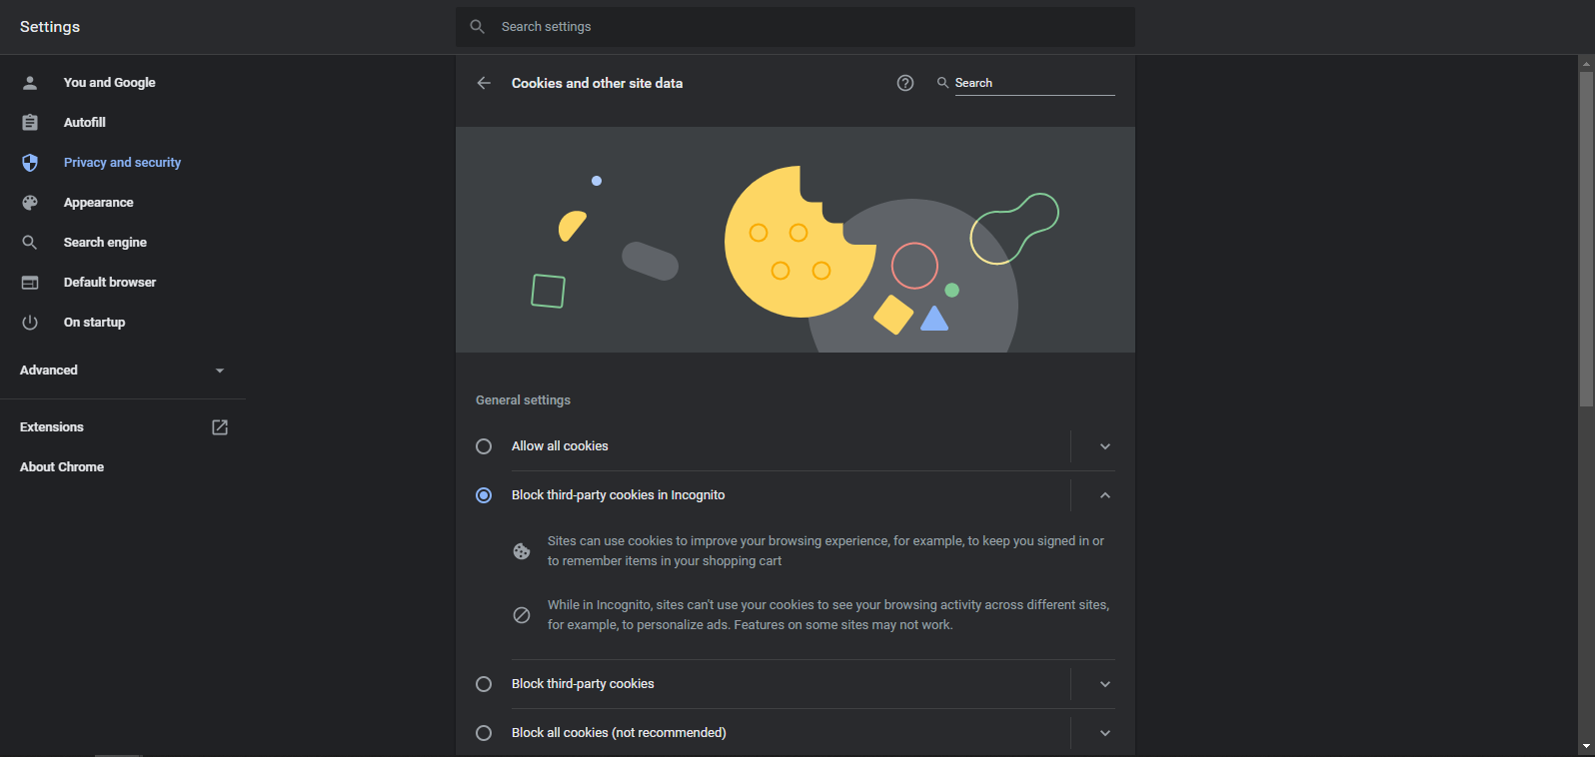Open Extensions external link icon
The width and height of the screenshot is (1595, 757).
pyautogui.click(x=220, y=427)
